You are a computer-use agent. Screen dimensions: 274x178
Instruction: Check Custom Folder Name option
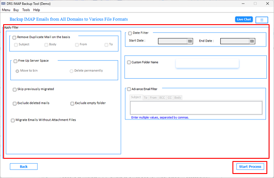[x=129, y=62]
